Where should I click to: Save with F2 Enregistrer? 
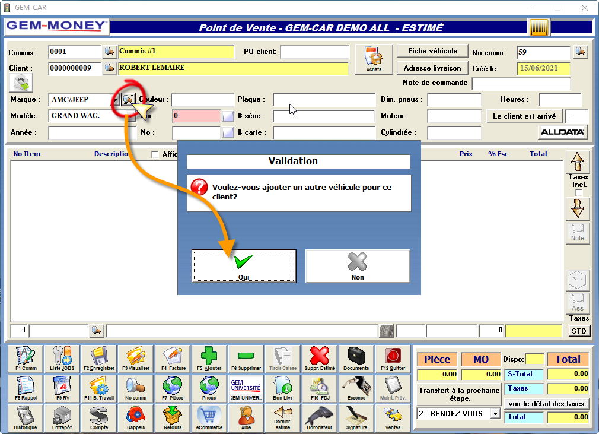[99, 359]
